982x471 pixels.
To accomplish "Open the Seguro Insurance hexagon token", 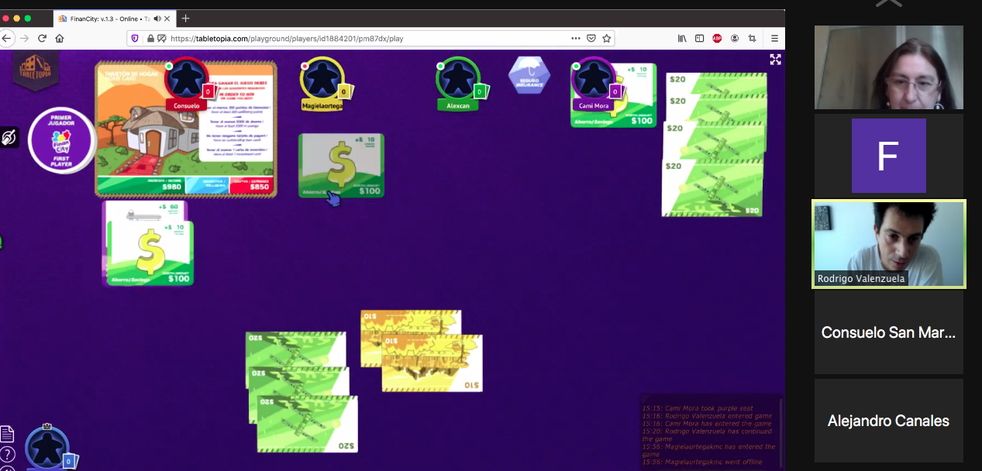I will click(x=529, y=75).
